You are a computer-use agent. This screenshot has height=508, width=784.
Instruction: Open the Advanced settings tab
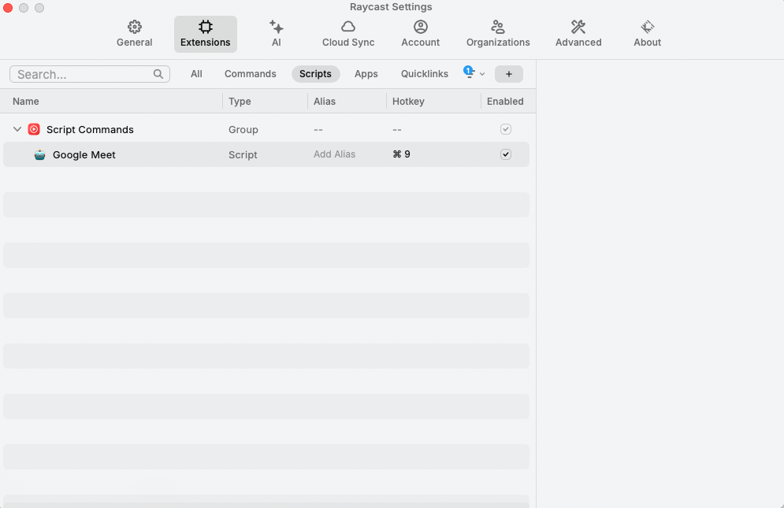(578, 34)
